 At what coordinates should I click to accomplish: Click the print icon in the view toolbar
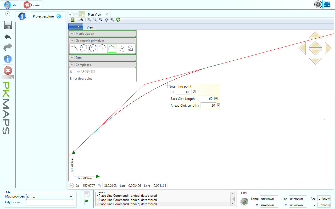[x=81, y=20]
